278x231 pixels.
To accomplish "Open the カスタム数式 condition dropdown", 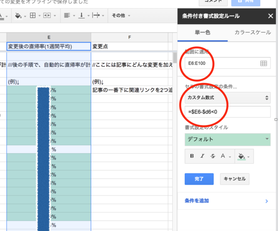I will click(228, 98).
